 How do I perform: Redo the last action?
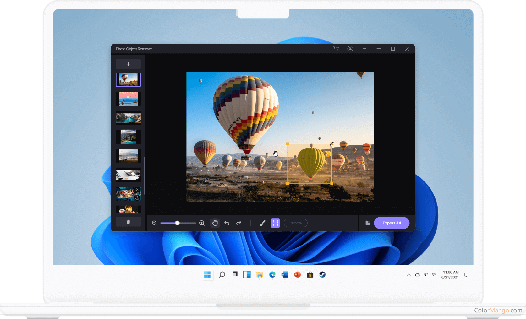coord(239,223)
